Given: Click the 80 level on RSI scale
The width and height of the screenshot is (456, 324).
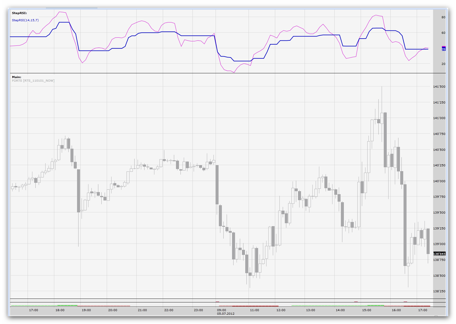Looking at the screenshot, I should (x=443, y=17).
